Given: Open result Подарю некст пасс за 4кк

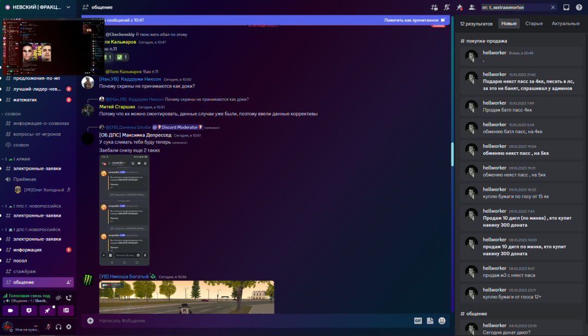Looking at the screenshot, I should tap(522, 82).
